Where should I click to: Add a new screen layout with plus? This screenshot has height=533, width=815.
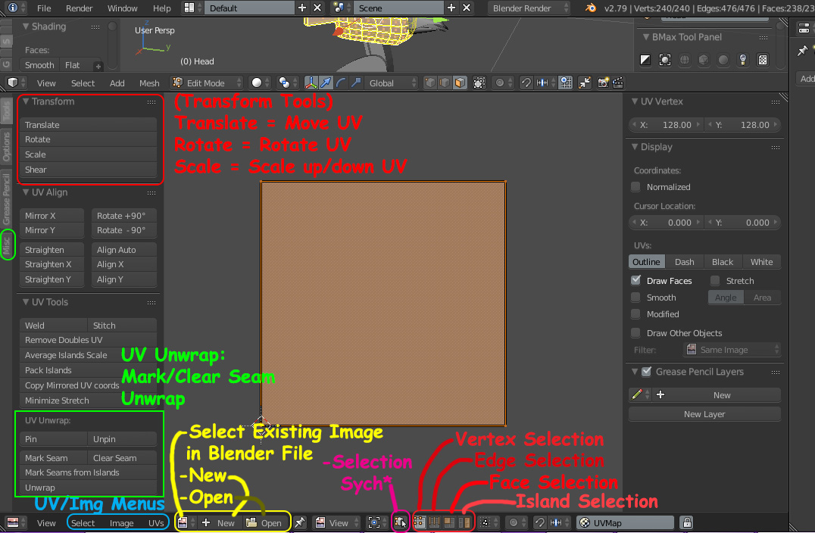302,8
